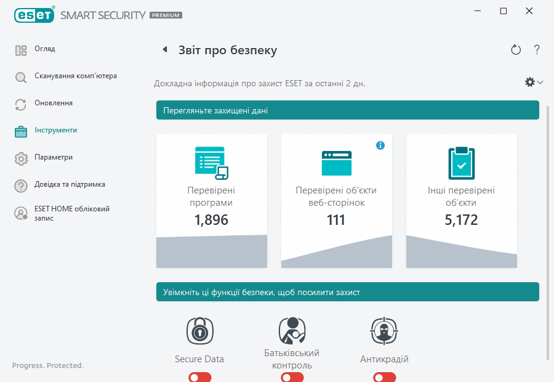This screenshot has height=382, width=554.
Task: Open the gear settings dropdown
Action: (x=533, y=81)
